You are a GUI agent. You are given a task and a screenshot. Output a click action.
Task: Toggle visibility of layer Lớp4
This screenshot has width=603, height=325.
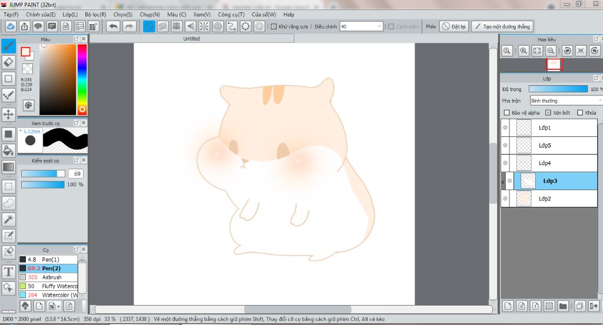pyautogui.click(x=505, y=163)
